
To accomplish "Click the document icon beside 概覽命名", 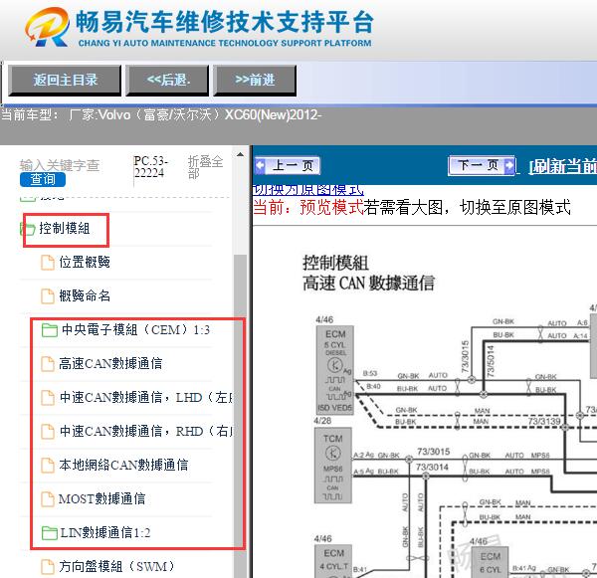I will click(48, 296).
